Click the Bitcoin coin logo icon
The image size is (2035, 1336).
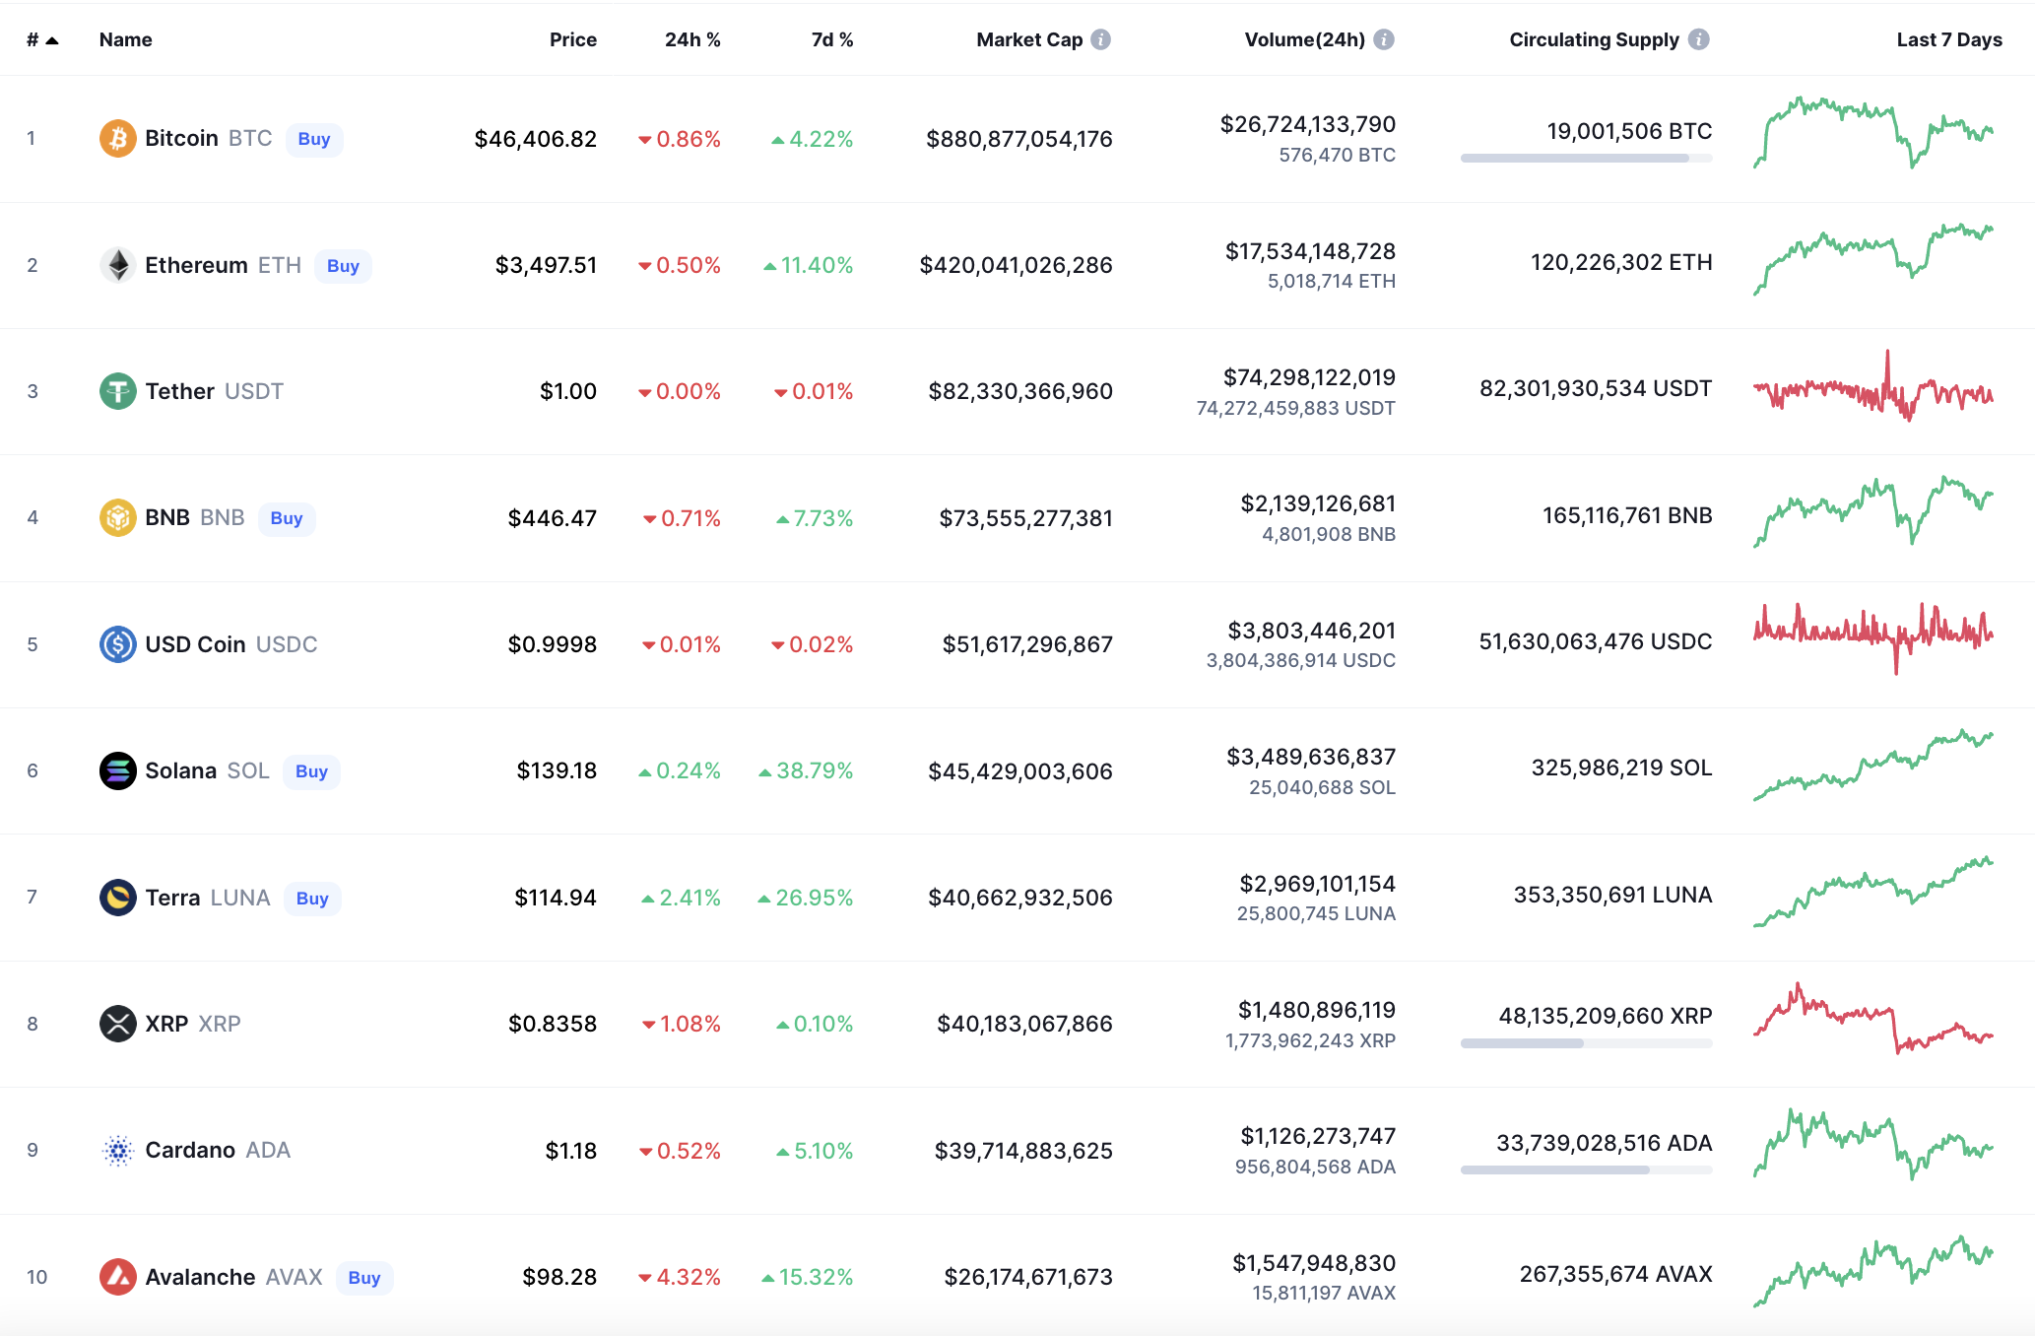coord(117,139)
